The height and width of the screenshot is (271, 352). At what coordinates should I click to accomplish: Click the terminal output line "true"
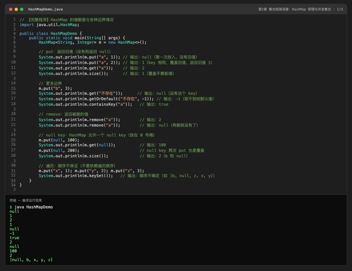click(15, 238)
